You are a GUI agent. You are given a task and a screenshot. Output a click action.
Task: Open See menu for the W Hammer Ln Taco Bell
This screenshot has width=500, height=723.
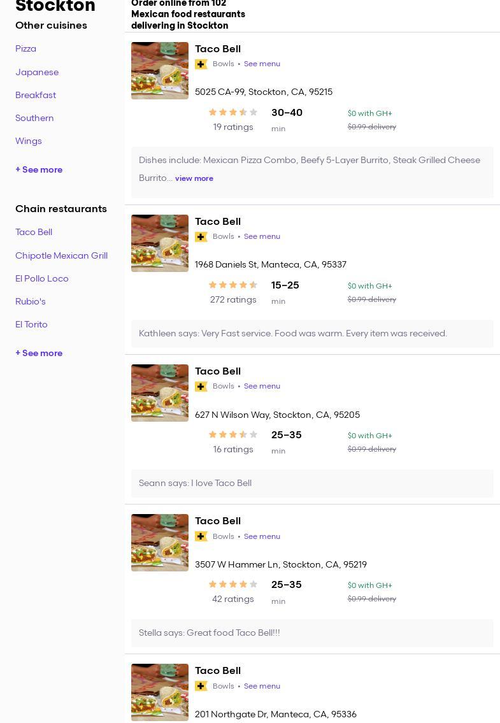(x=262, y=536)
